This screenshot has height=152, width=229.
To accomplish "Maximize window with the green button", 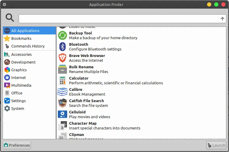I will click(x=216, y=4).
